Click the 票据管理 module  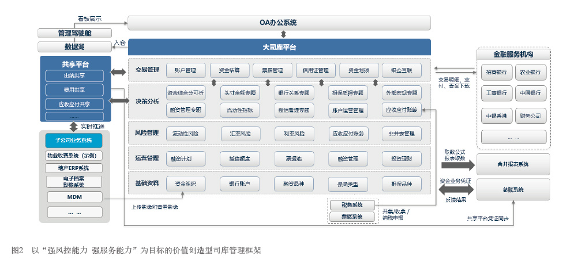[x=272, y=70]
